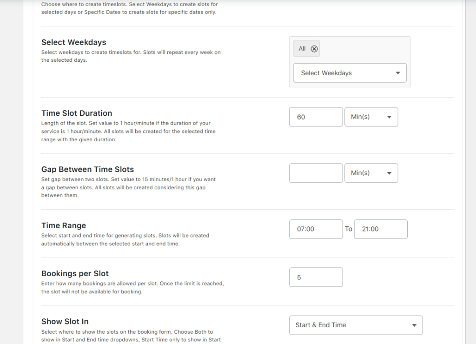This screenshot has width=476, height=344.
Task: Click the Time Range description text
Action: [125, 239]
